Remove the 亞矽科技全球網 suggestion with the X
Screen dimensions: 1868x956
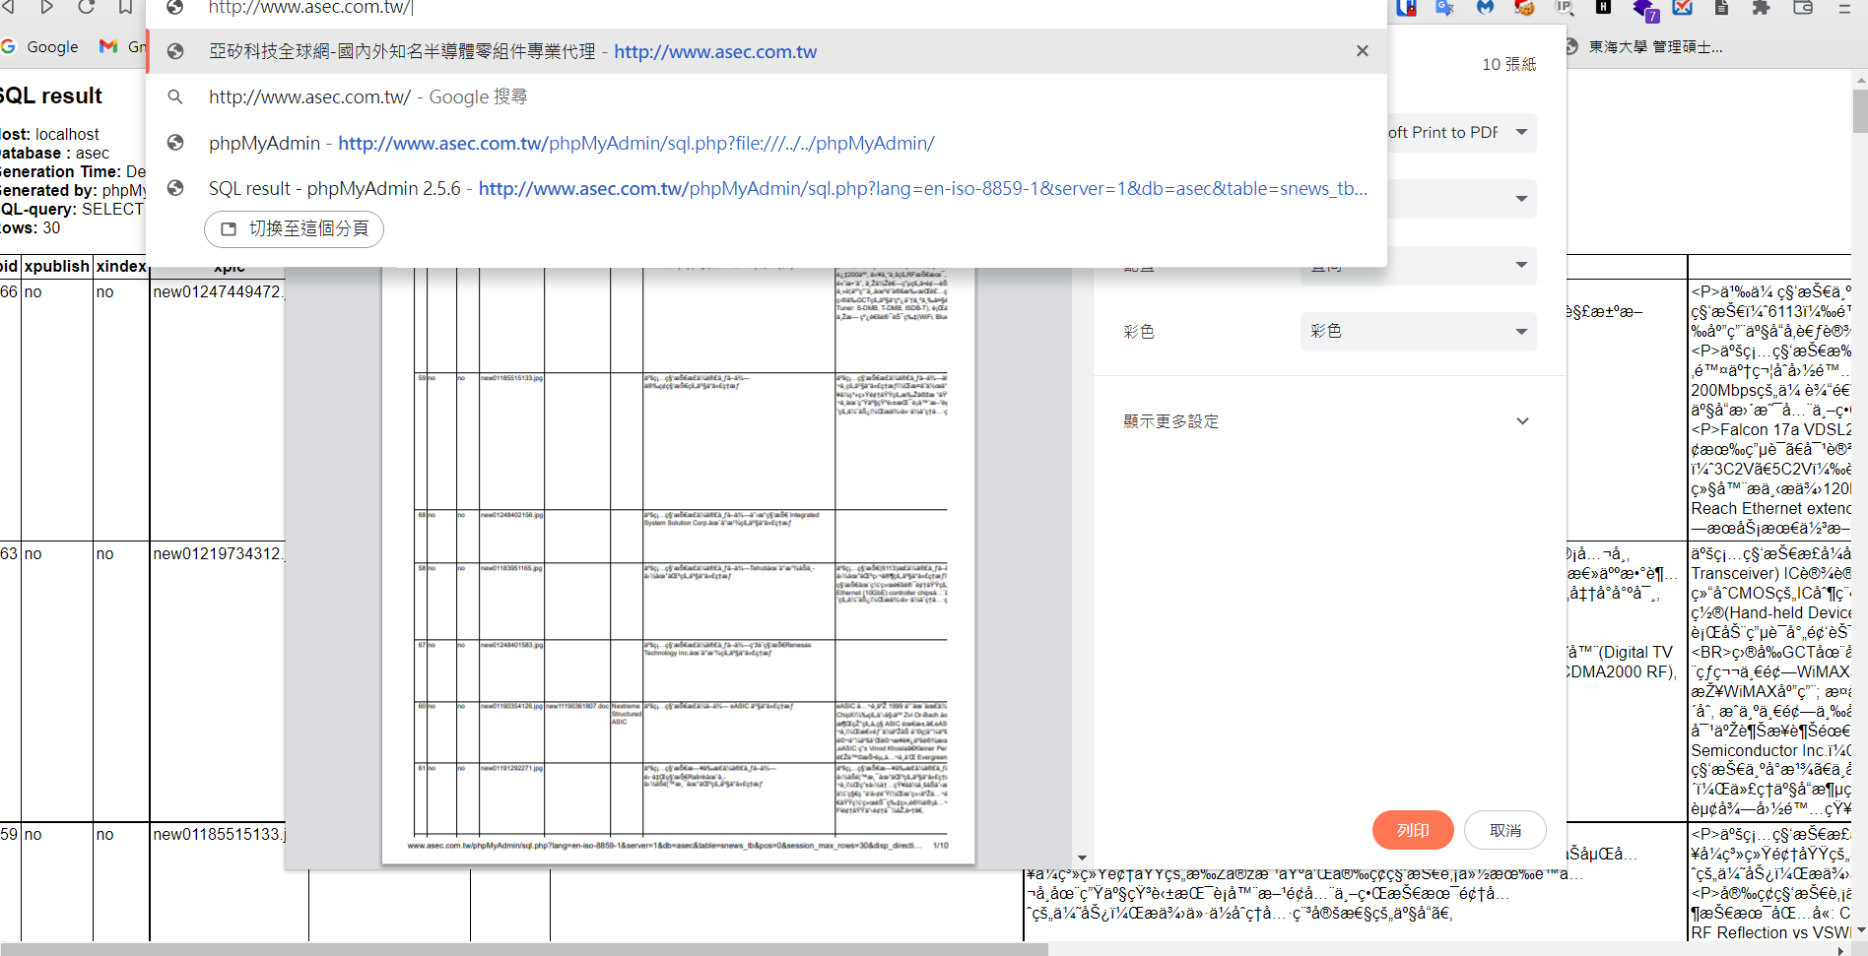pyautogui.click(x=1362, y=51)
